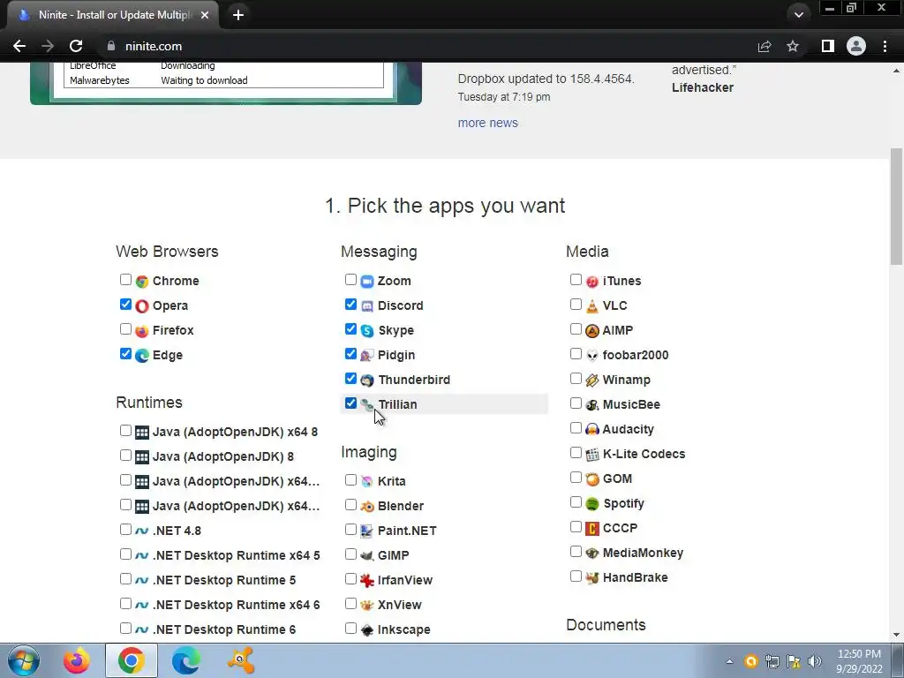Click the 'Inkscape' app label

(x=404, y=629)
